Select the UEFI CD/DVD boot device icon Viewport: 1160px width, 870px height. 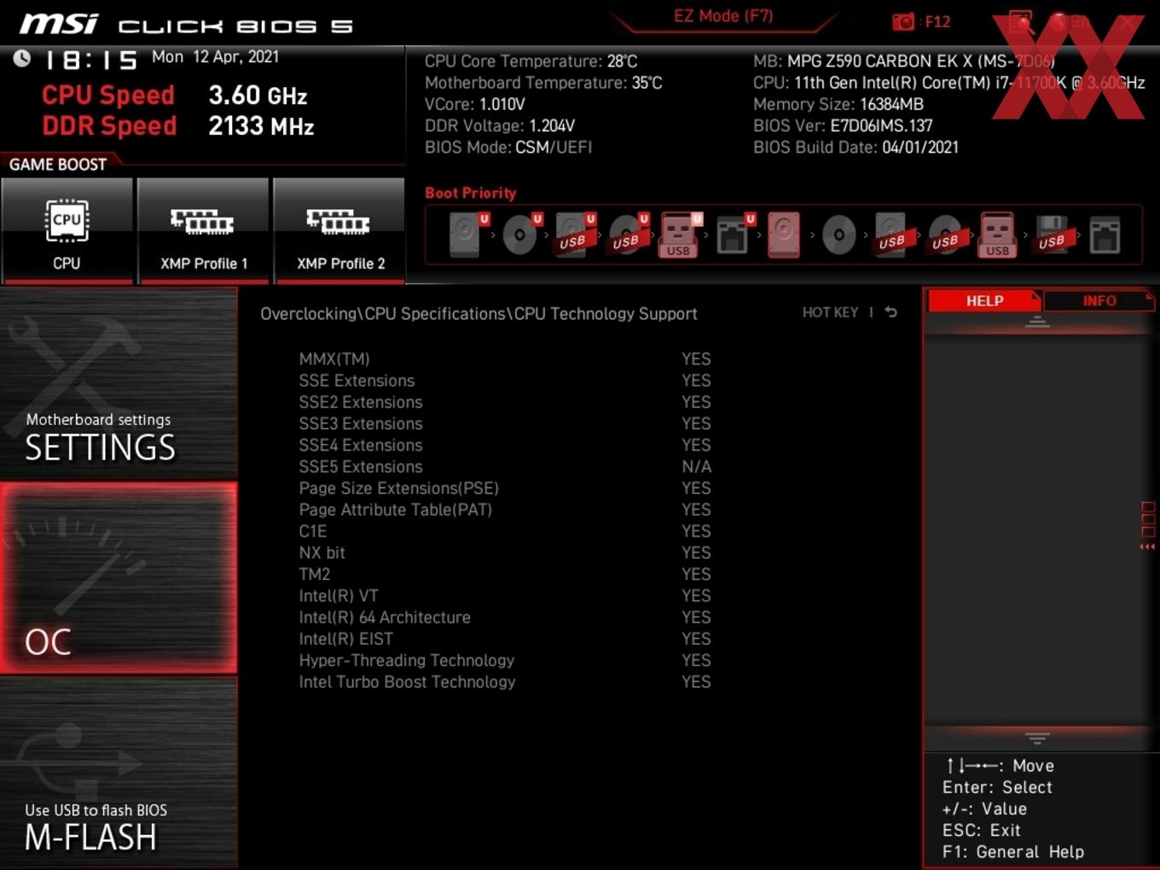521,235
